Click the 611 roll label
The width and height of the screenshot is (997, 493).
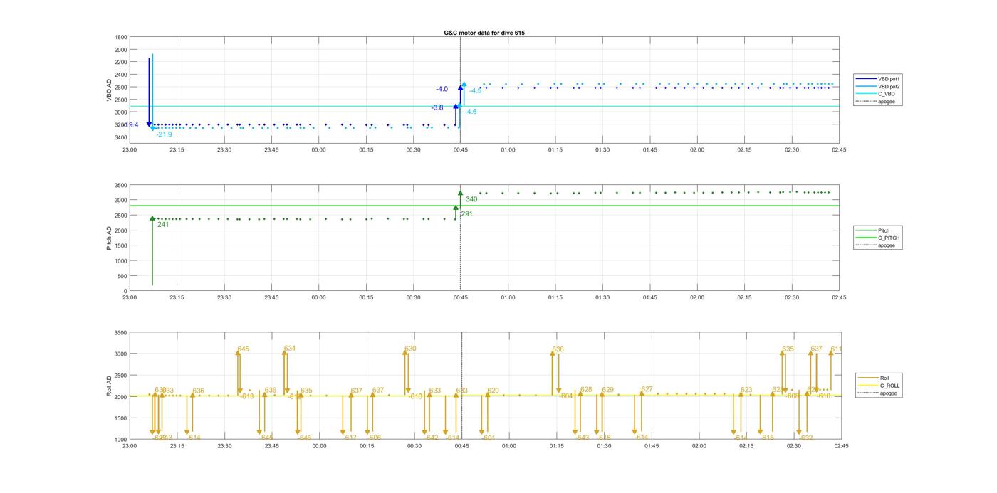836,349
